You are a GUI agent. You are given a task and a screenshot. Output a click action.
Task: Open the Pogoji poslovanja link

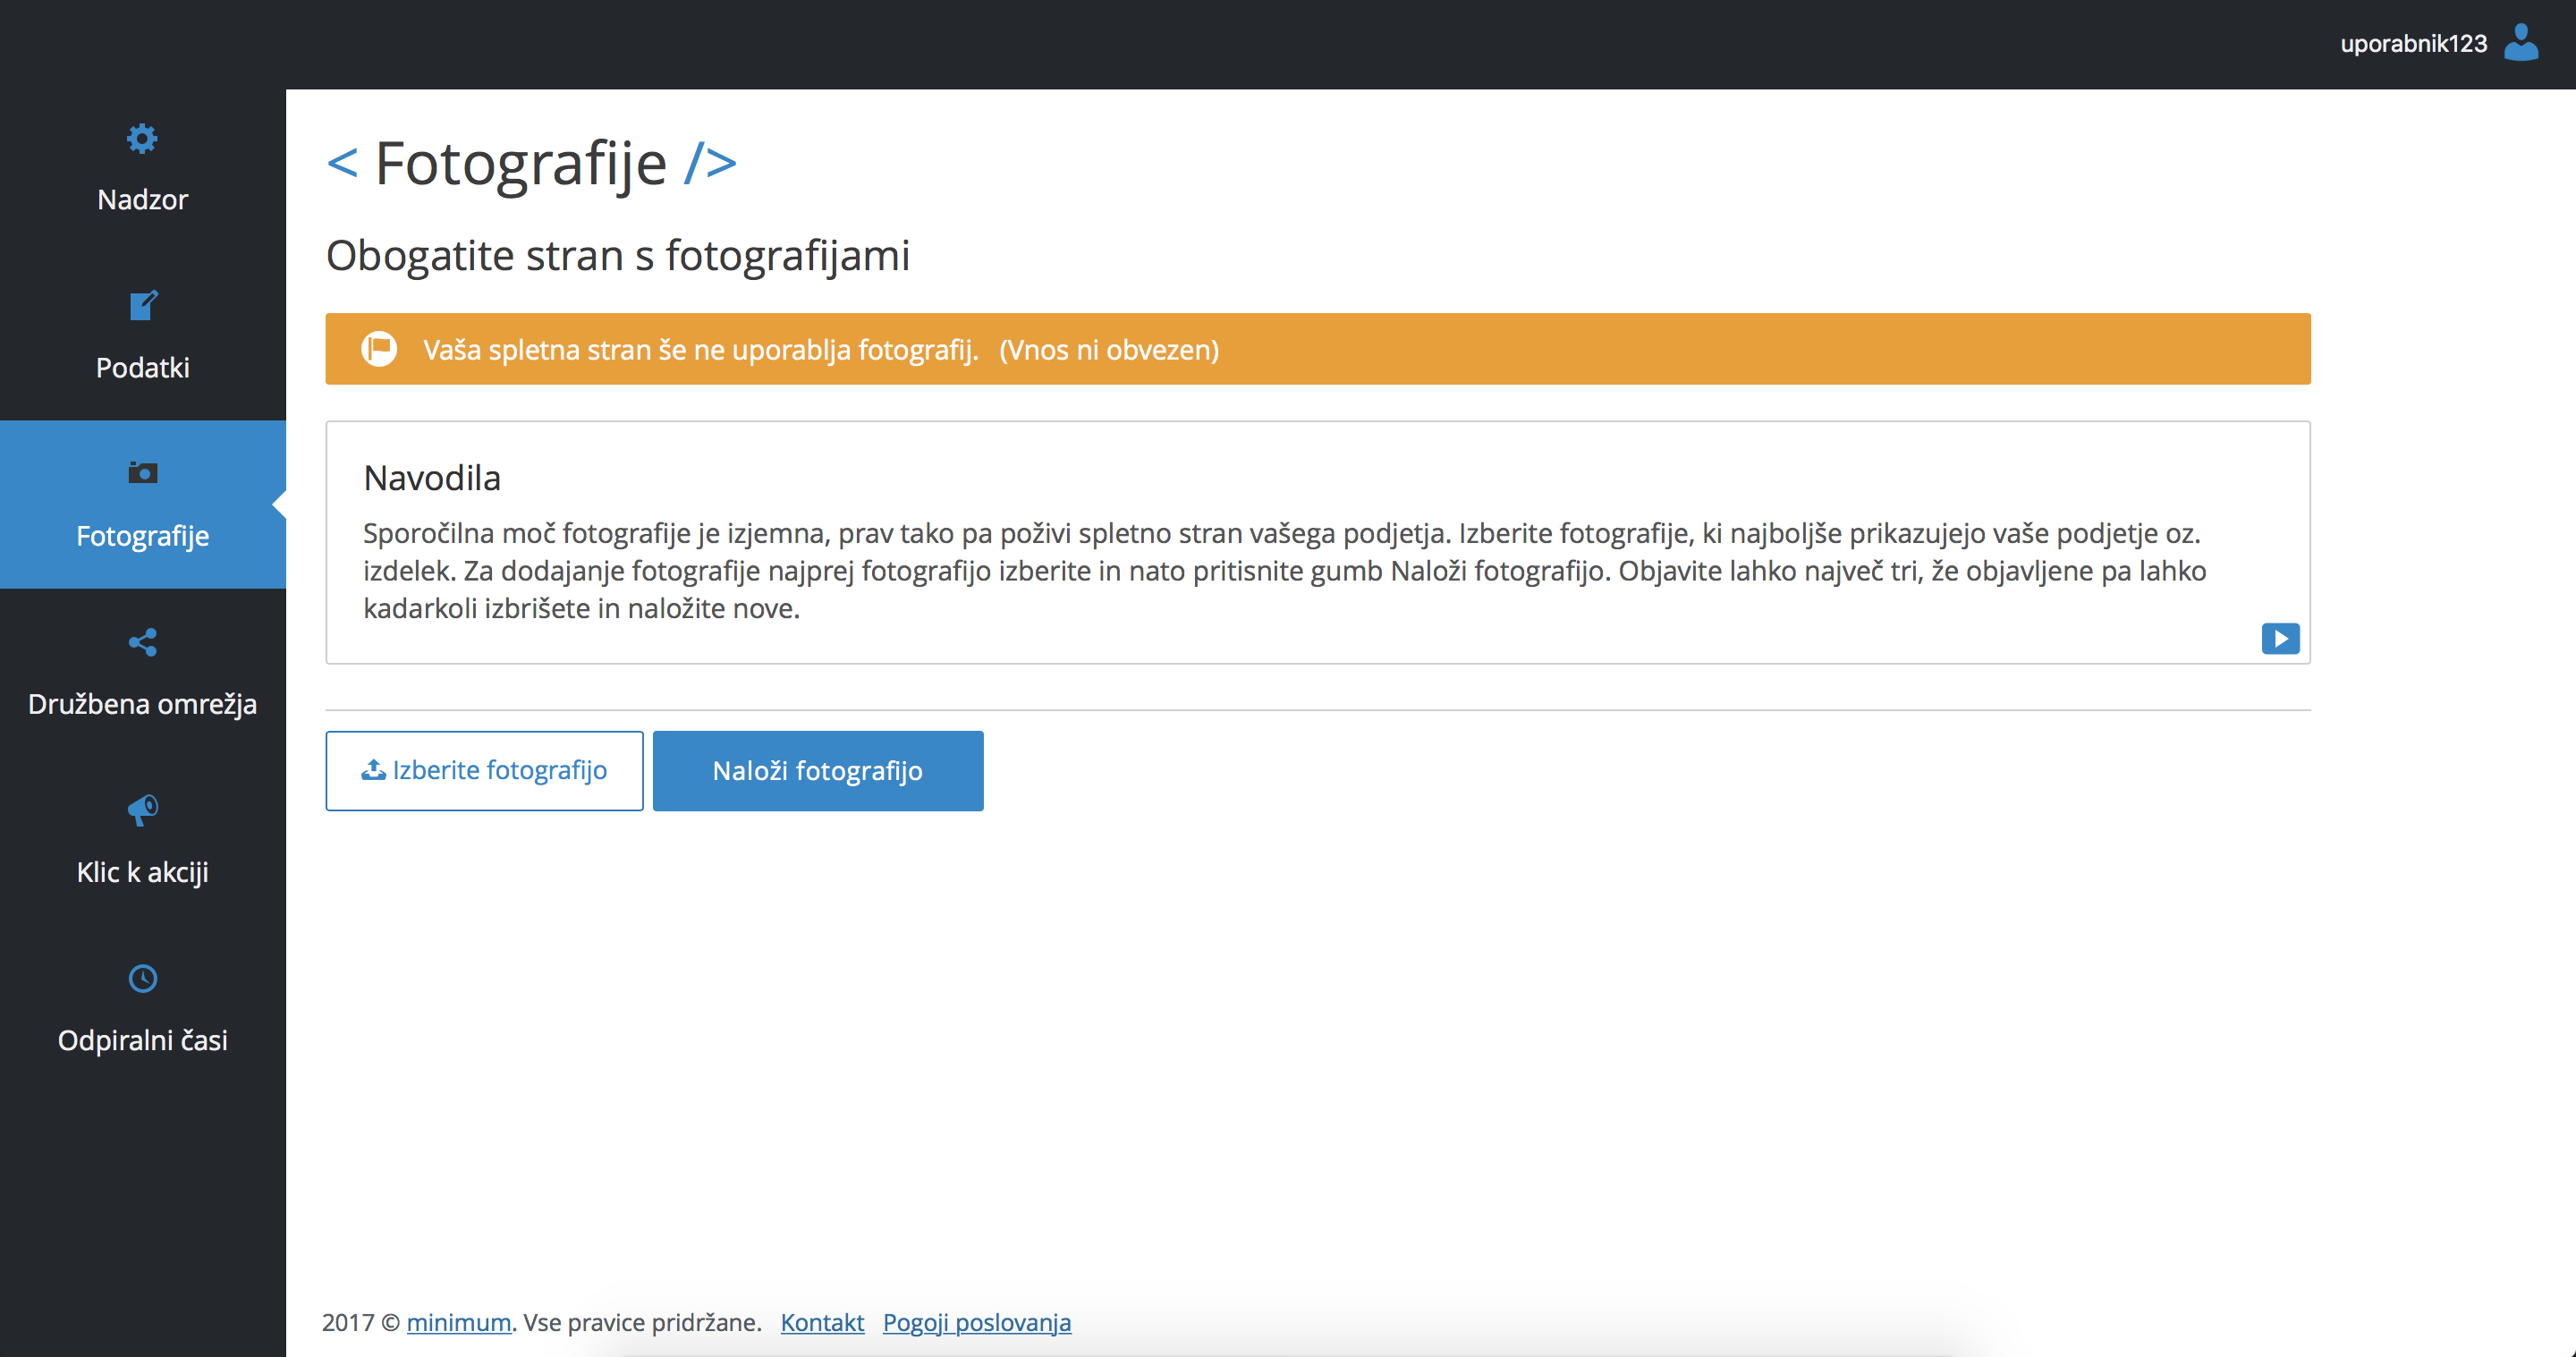[977, 1322]
